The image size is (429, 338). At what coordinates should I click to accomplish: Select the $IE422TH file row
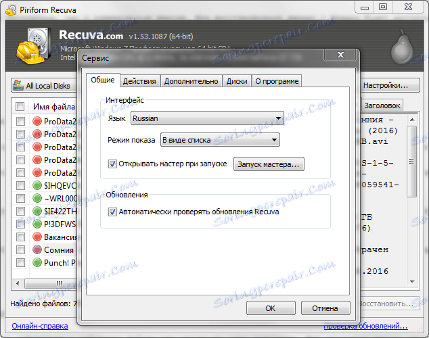coord(45,211)
